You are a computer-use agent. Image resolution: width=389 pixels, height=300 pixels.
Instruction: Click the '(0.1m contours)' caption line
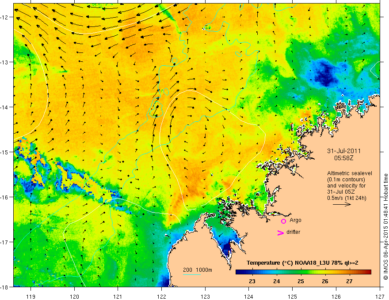[x=346, y=180]
